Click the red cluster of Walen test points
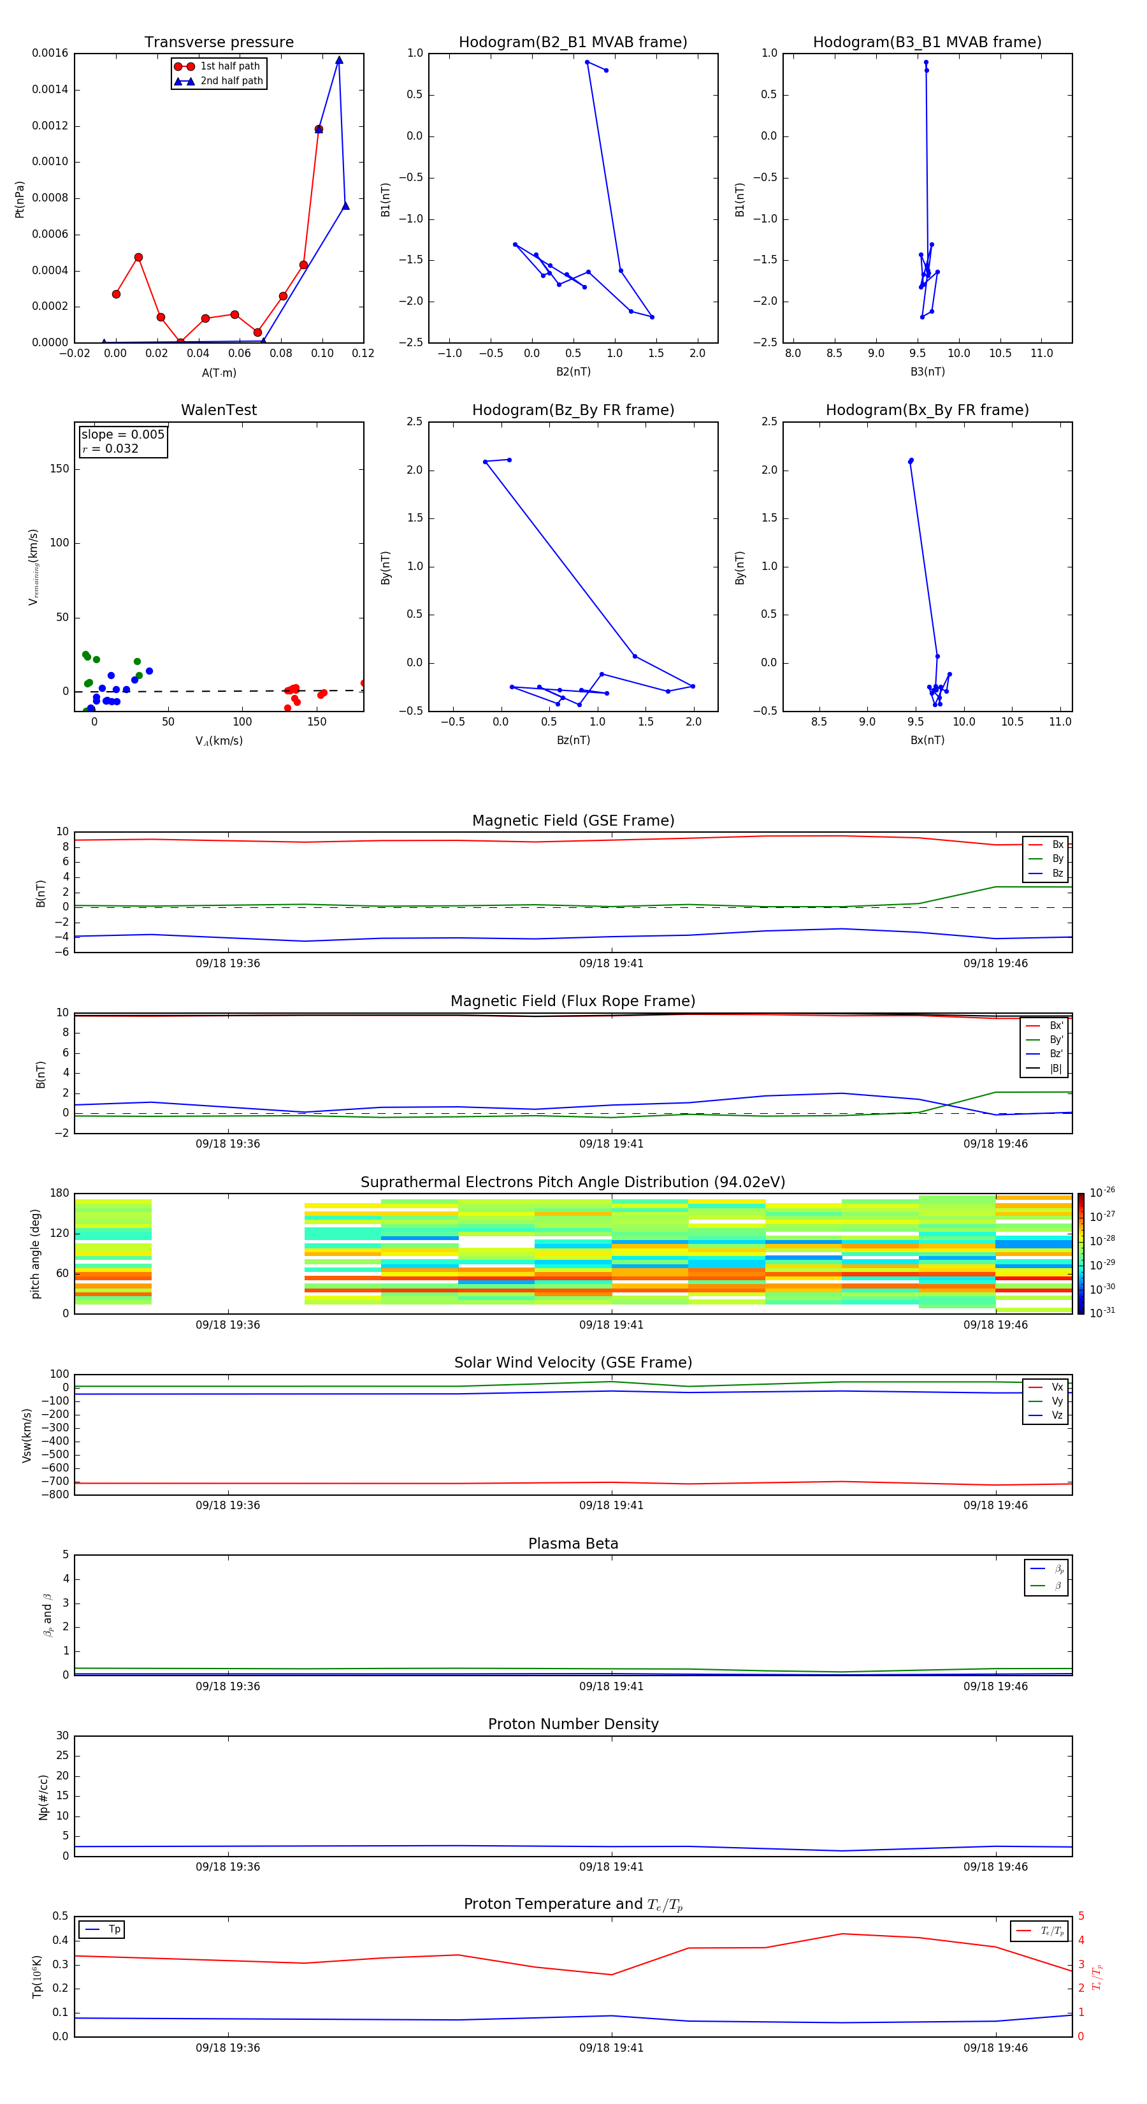 [292, 694]
